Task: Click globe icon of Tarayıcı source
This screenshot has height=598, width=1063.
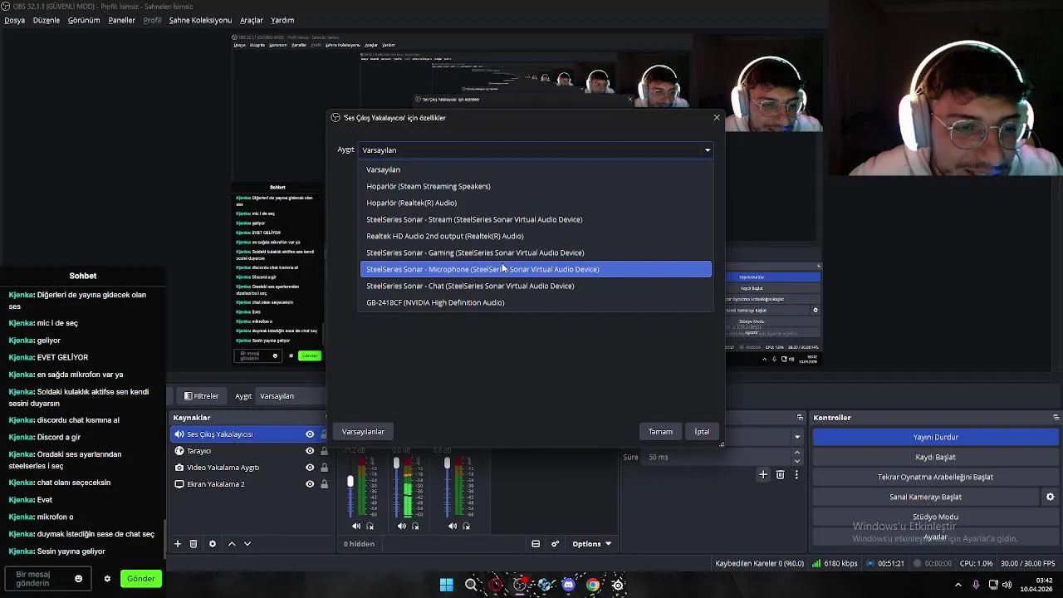Action: pyautogui.click(x=179, y=451)
